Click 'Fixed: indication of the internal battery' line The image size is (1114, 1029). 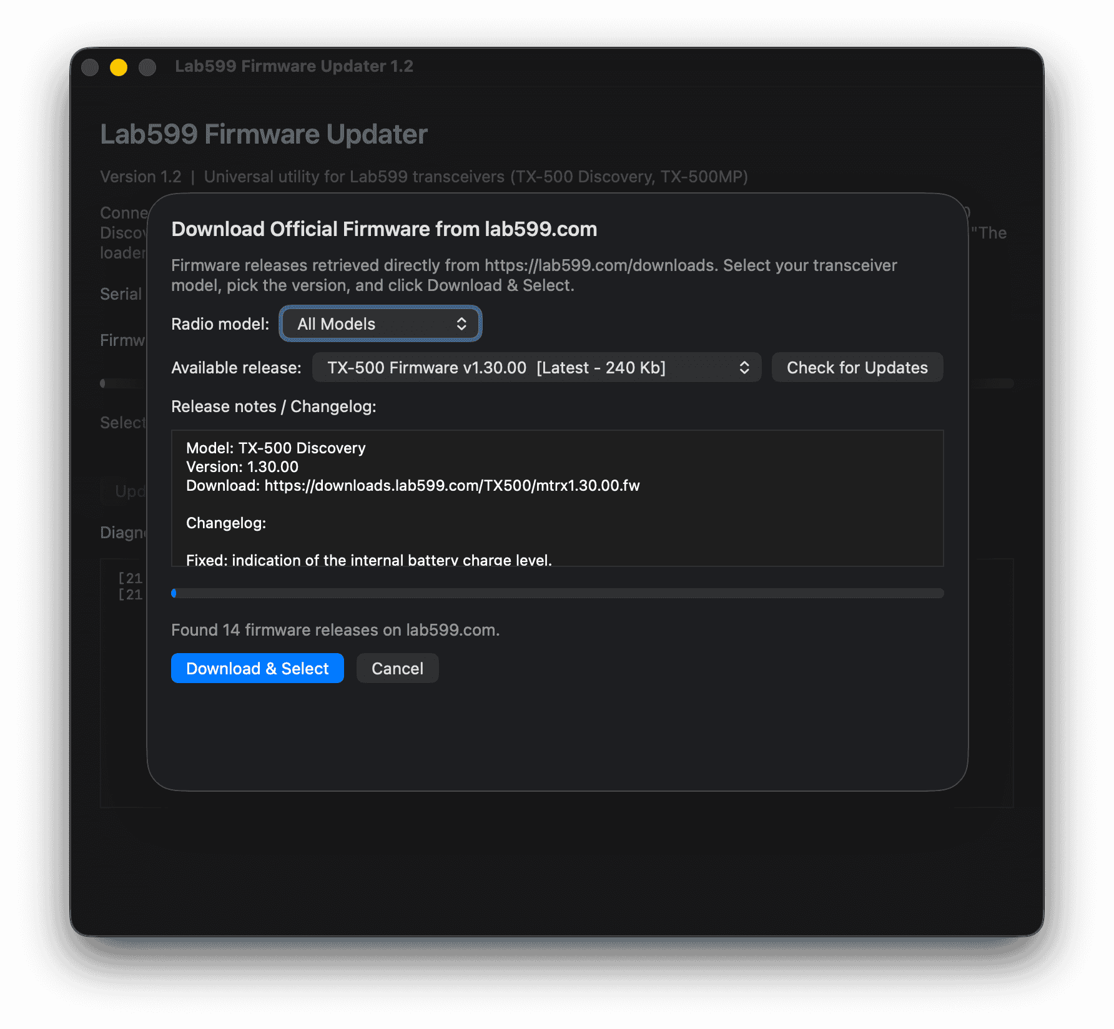click(x=369, y=559)
